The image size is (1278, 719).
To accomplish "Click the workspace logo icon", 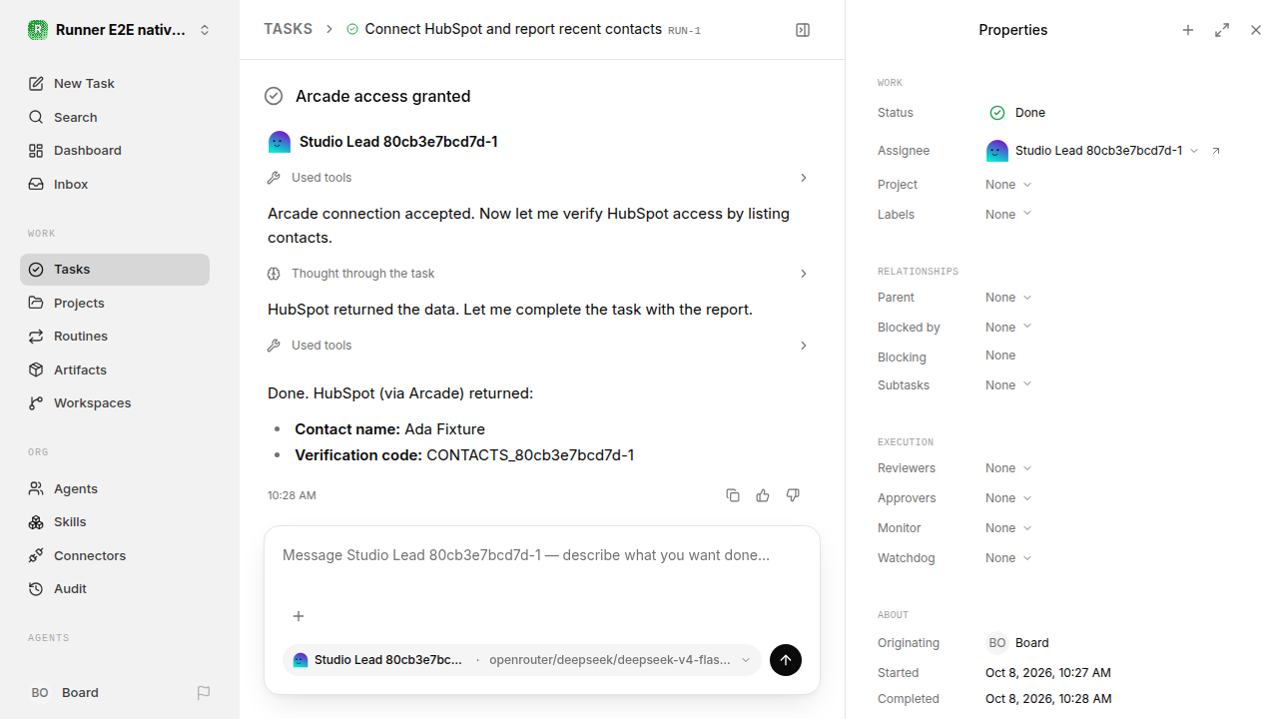I will [x=38, y=30].
